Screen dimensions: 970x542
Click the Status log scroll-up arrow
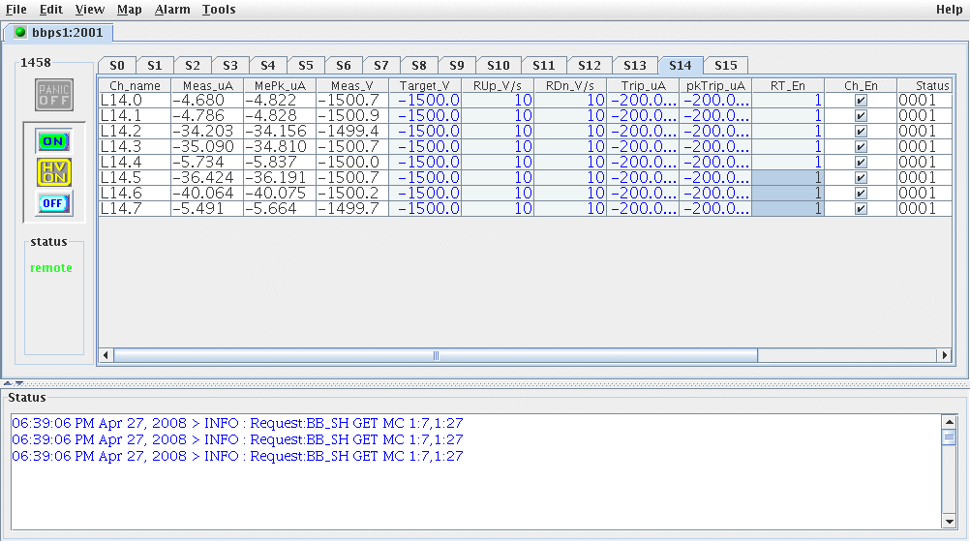(949, 422)
